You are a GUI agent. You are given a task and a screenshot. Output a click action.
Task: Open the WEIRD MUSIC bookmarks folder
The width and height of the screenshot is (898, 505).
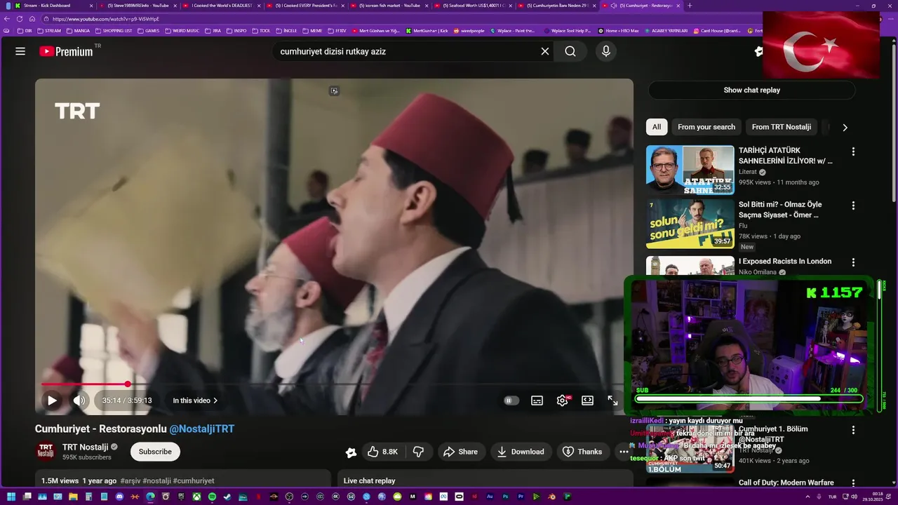pyautogui.click(x=182, y=31)
